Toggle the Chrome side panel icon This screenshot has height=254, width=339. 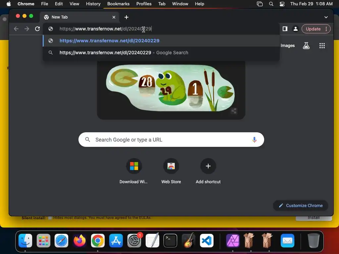(x=285, y=29)
